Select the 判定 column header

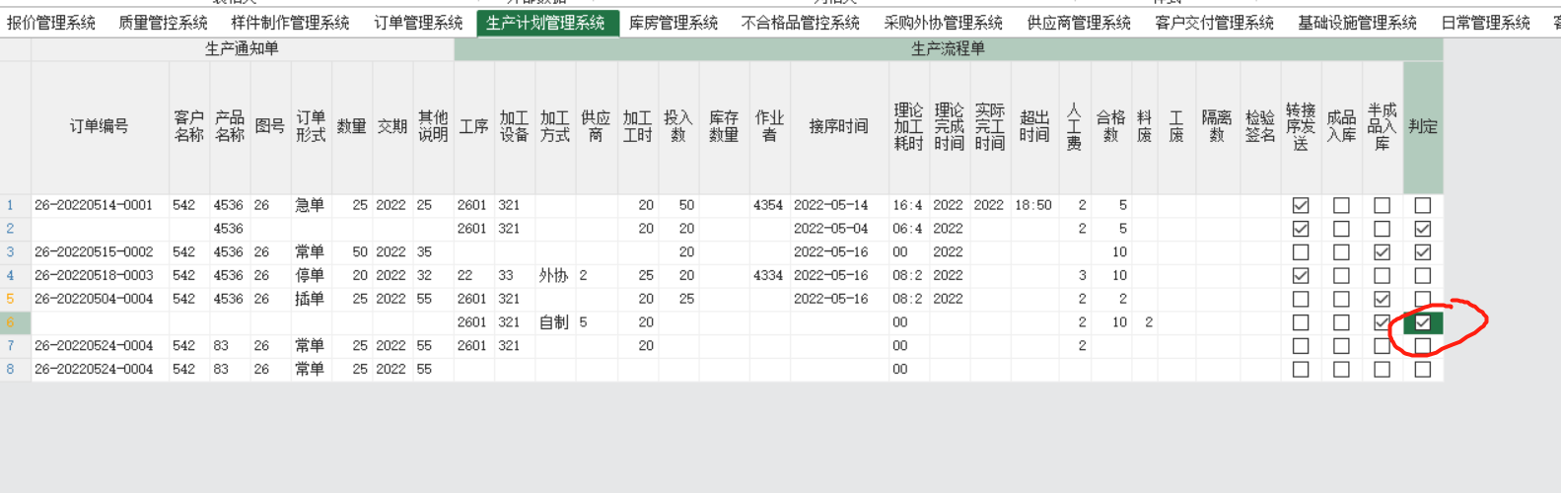1422,126
